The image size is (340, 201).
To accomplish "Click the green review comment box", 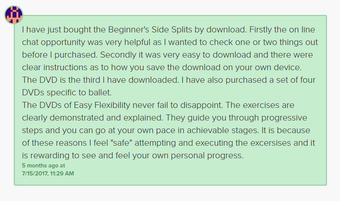I will tap(170, 100).
